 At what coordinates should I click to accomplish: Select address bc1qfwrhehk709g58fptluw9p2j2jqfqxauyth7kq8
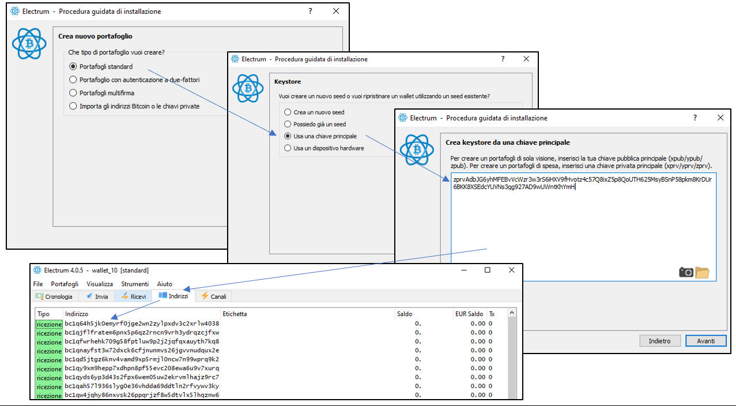click(142, 341)
